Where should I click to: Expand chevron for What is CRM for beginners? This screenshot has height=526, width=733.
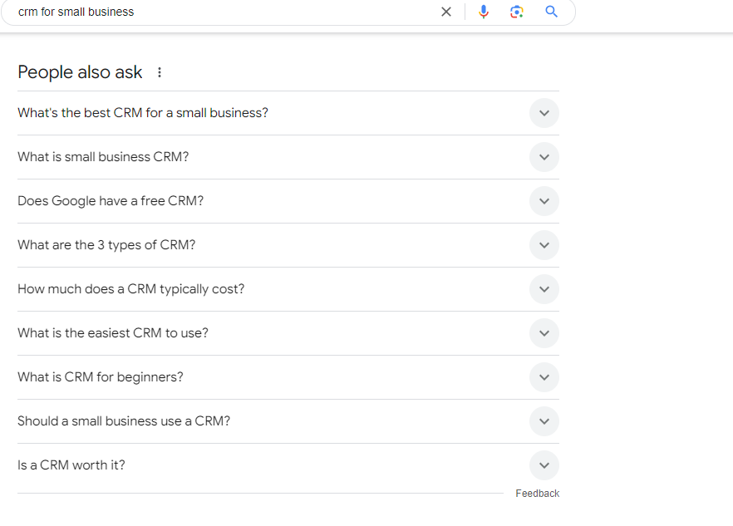[544, 377]
